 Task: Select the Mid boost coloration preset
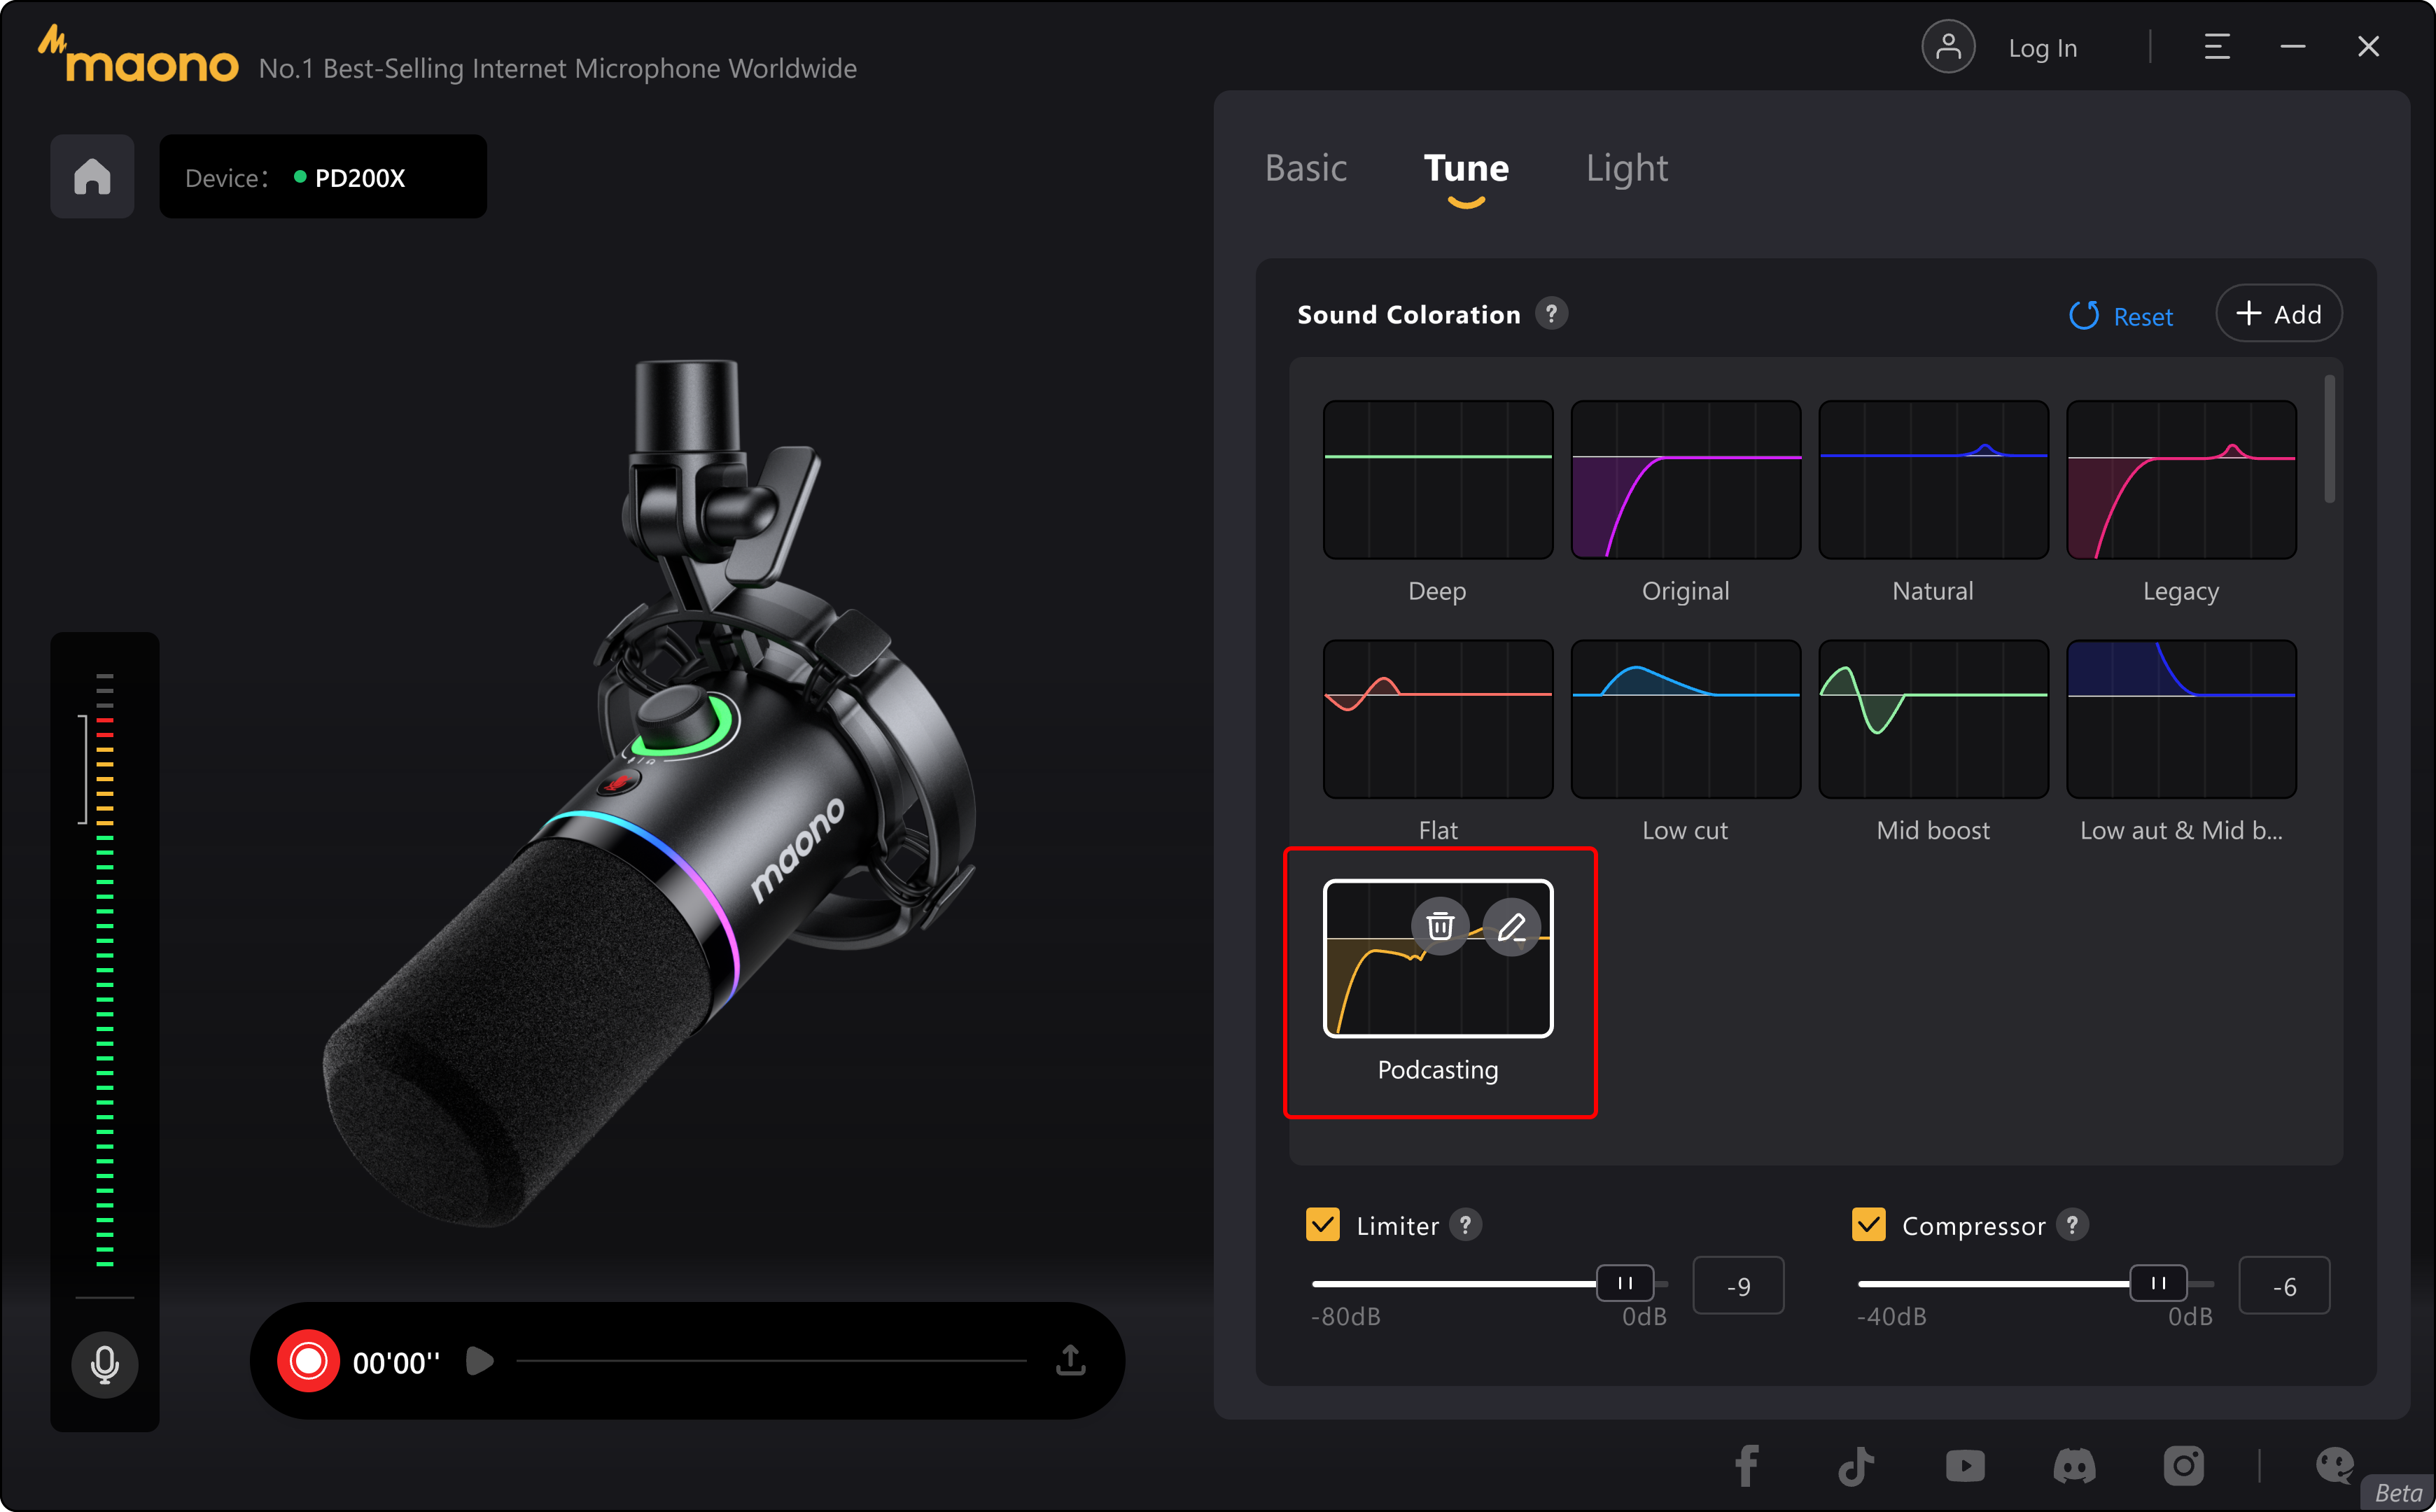pos(1932,719)
